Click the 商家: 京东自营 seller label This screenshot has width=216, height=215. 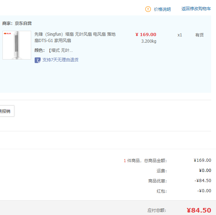tap(17, 23)
